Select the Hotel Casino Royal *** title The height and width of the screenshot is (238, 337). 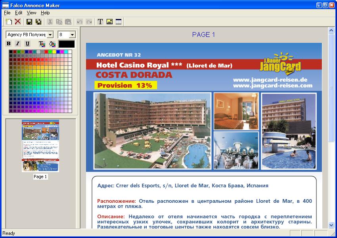[139, 65]
